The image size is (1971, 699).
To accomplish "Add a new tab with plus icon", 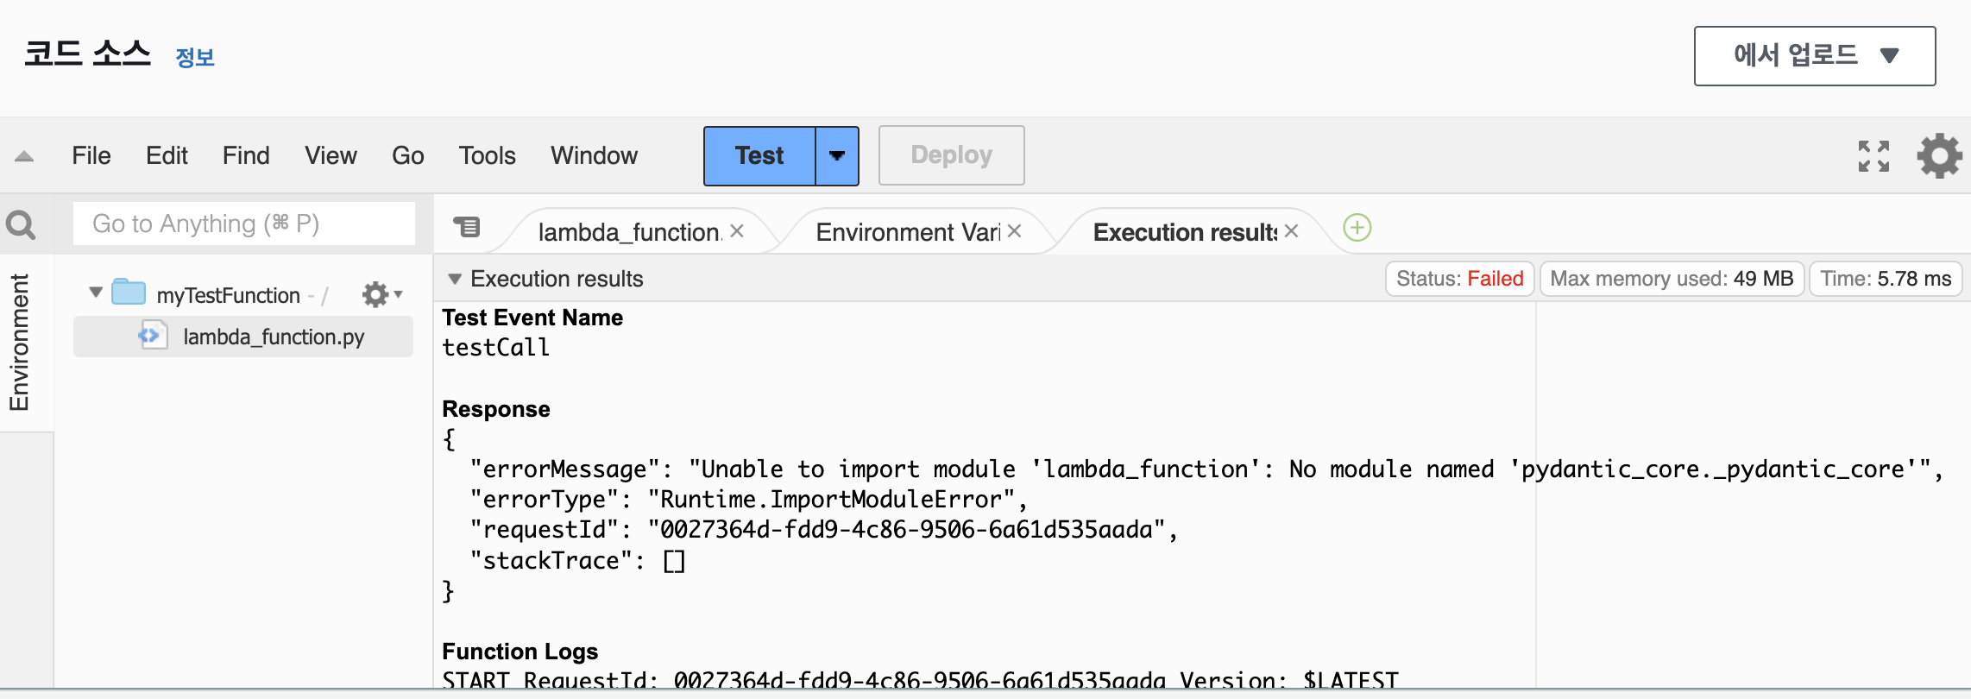I will 1357,228.
